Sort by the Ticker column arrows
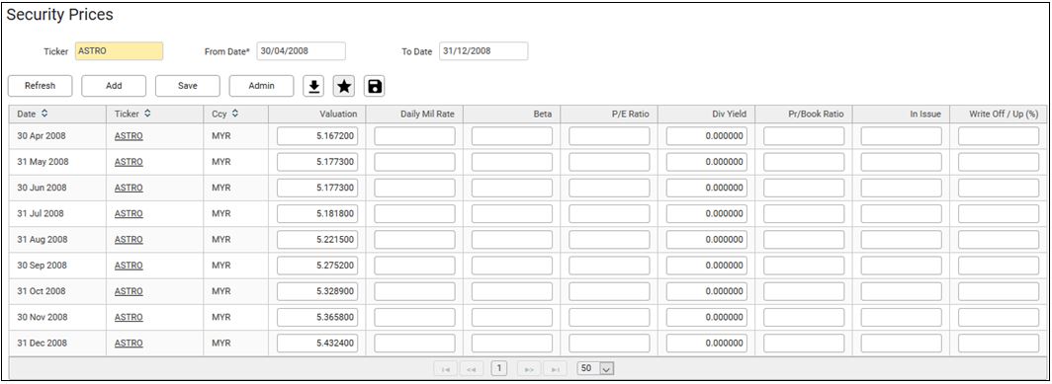Viewport: 1052px width, 384px height. (147, 114)
